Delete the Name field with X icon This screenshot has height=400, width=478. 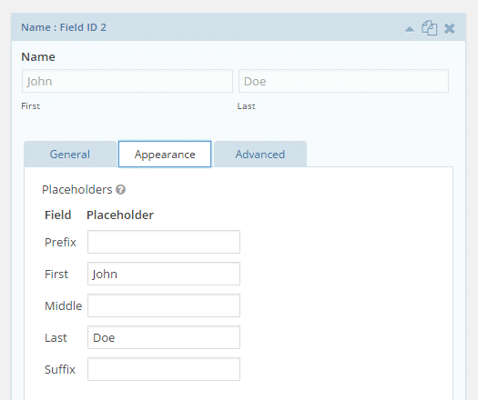(450, 28)
